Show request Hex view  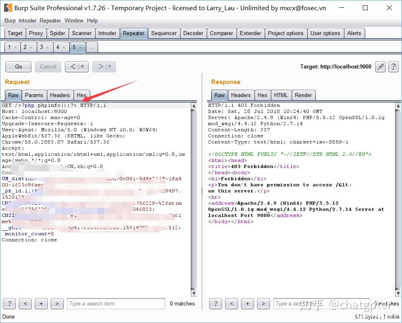click(x=81, y=95)
